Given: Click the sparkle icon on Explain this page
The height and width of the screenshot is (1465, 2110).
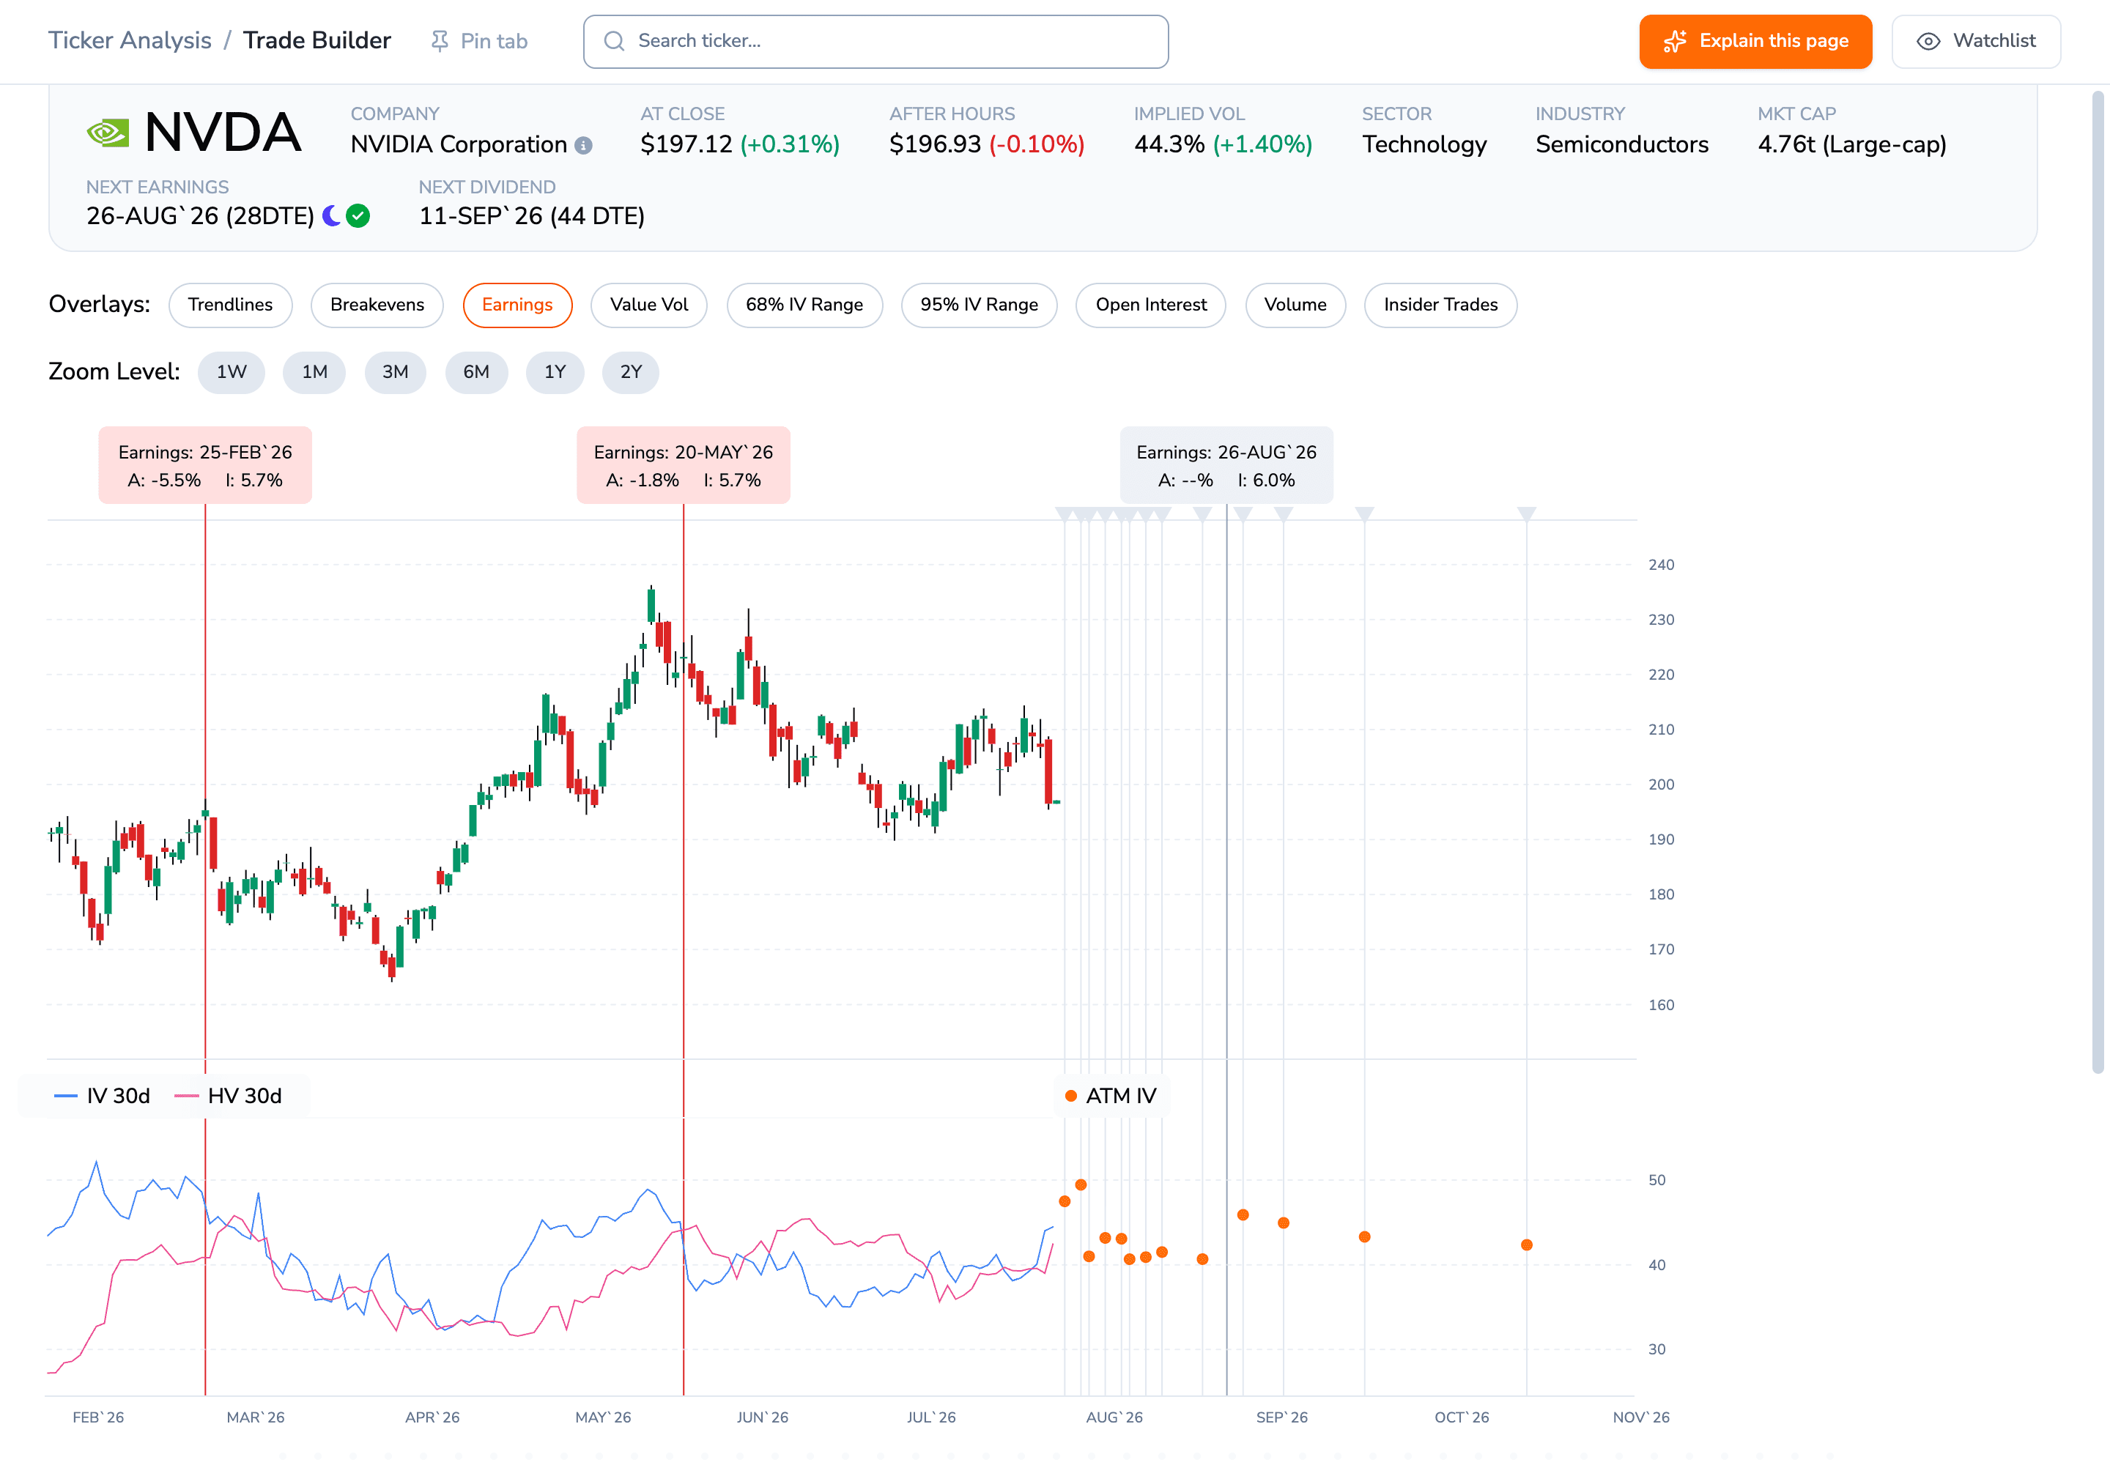Looking at the screenshot, I should point(1675,41).
